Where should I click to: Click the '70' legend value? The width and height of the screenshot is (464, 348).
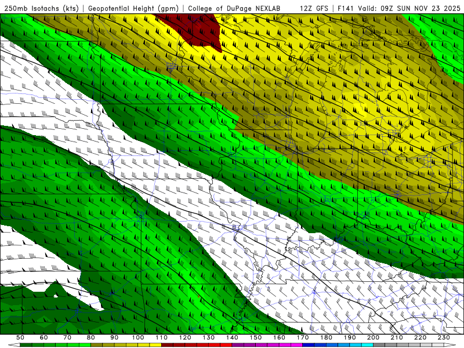tap(67, 338)
